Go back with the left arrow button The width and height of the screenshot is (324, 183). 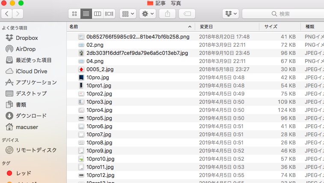pyautogui.click(x=6, y=14)
